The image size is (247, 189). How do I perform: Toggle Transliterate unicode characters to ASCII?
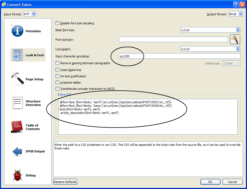click(x=57, y=88)
